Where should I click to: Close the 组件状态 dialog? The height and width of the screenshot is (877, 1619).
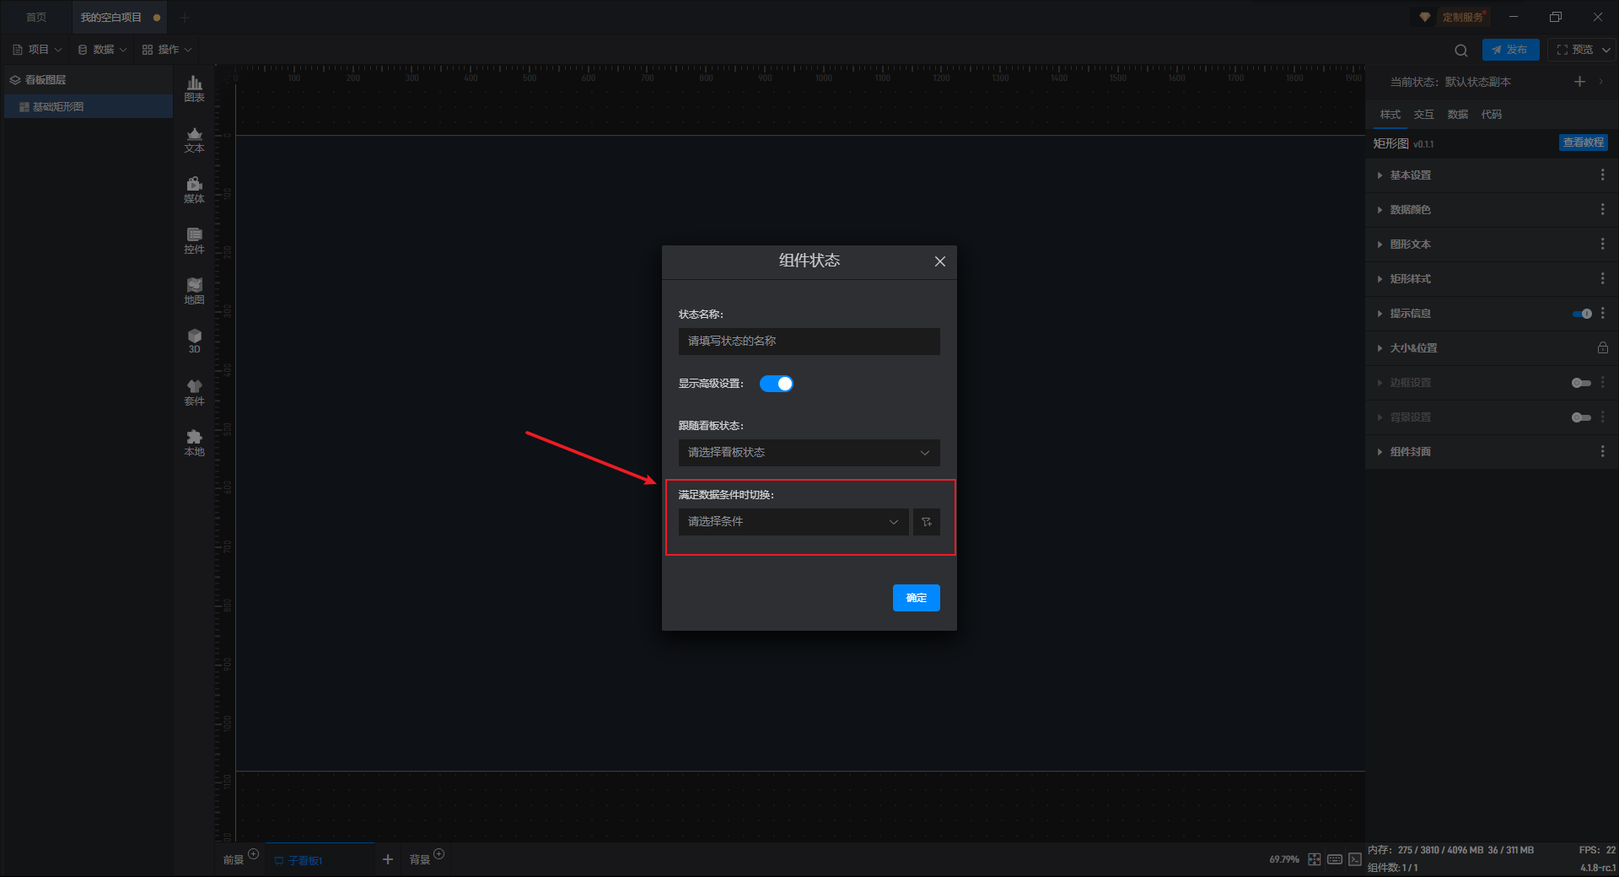[x=940, y=261]
